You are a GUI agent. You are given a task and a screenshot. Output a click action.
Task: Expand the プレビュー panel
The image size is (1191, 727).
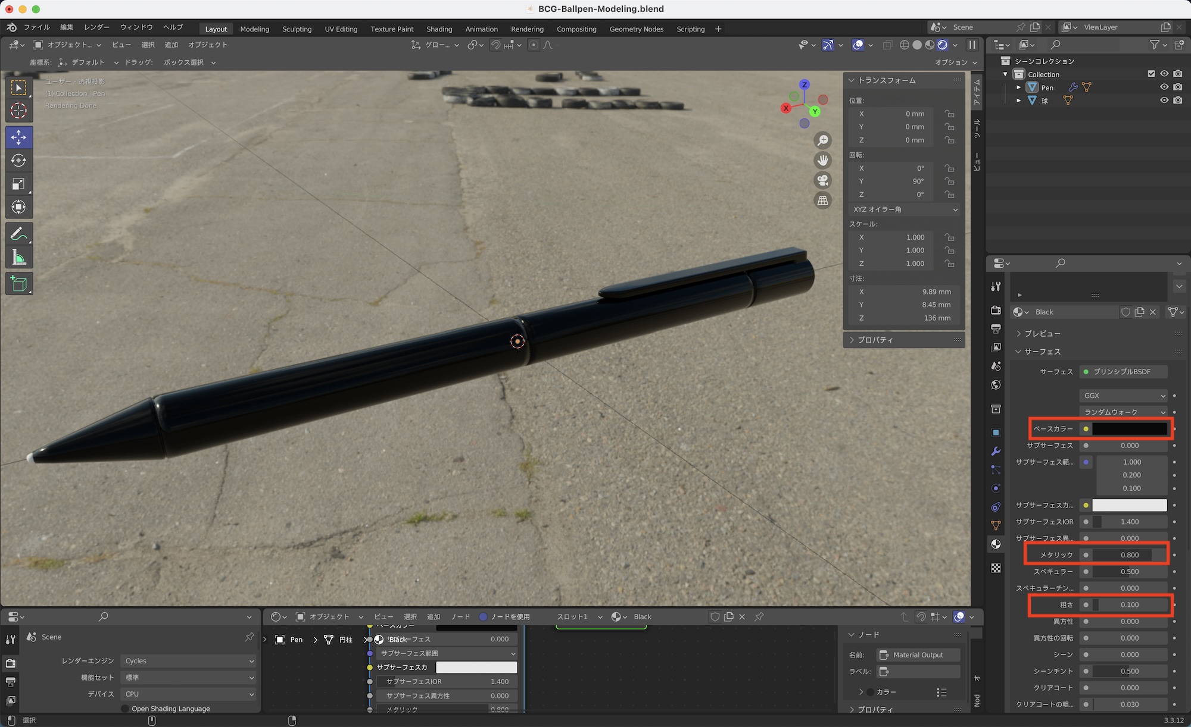click(x=1042, y=333)
